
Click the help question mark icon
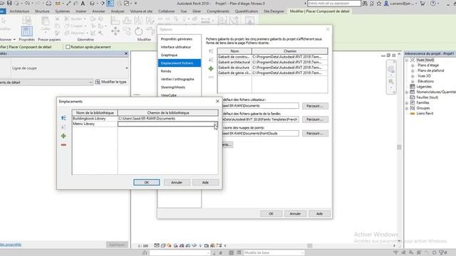coord(433,4)
